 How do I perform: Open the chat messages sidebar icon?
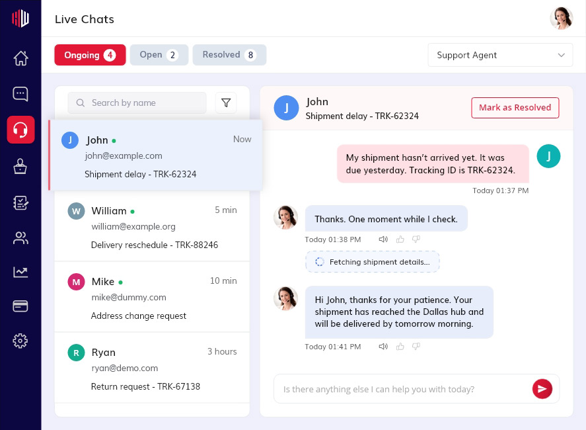tap(20, 94)
